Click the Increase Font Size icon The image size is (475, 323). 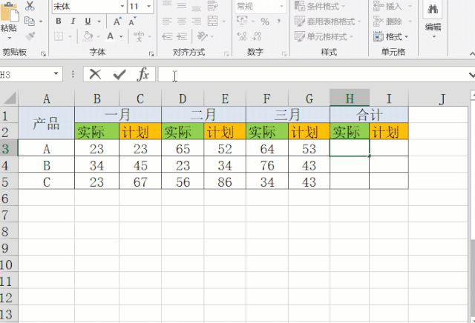point(119,21)
